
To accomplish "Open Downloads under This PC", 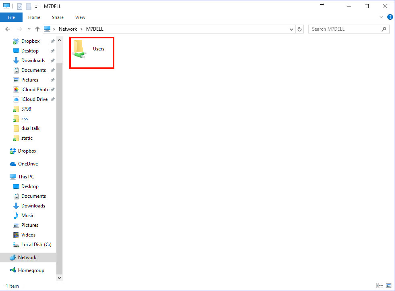I will click(x=33, y=206).
